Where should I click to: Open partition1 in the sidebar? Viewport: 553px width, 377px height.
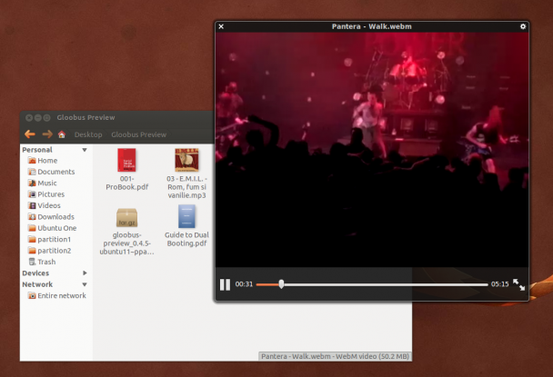pos(54,239)
